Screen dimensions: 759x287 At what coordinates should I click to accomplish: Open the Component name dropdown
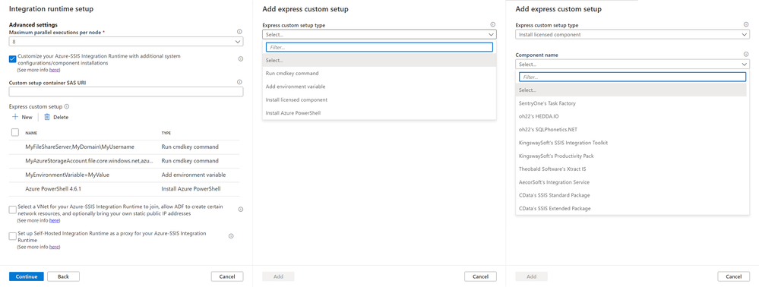point(632,64)
